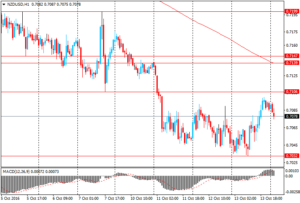Click the 10 Oct 10:00 time label
This screenshot has width=300, height=203.
(141, 199)
